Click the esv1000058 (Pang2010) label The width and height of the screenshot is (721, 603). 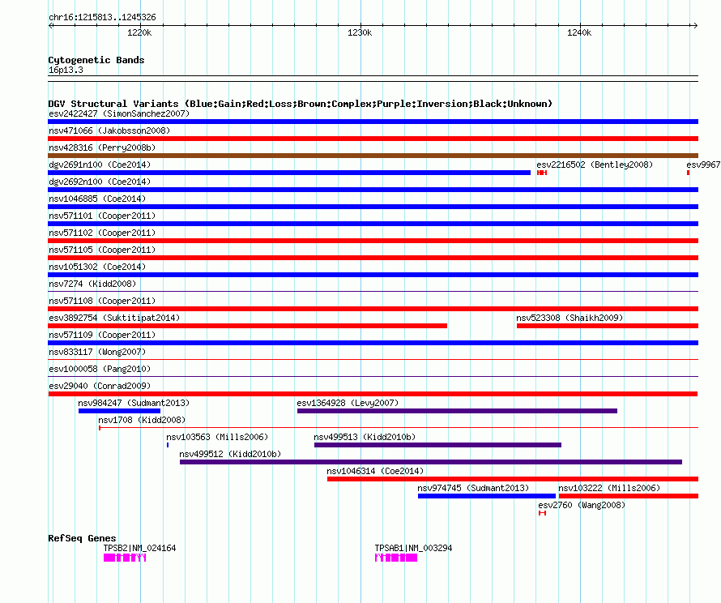tap(100, 369)
